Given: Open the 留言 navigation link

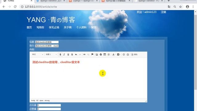Looking at the screenshot, I should tap(94, 27).
